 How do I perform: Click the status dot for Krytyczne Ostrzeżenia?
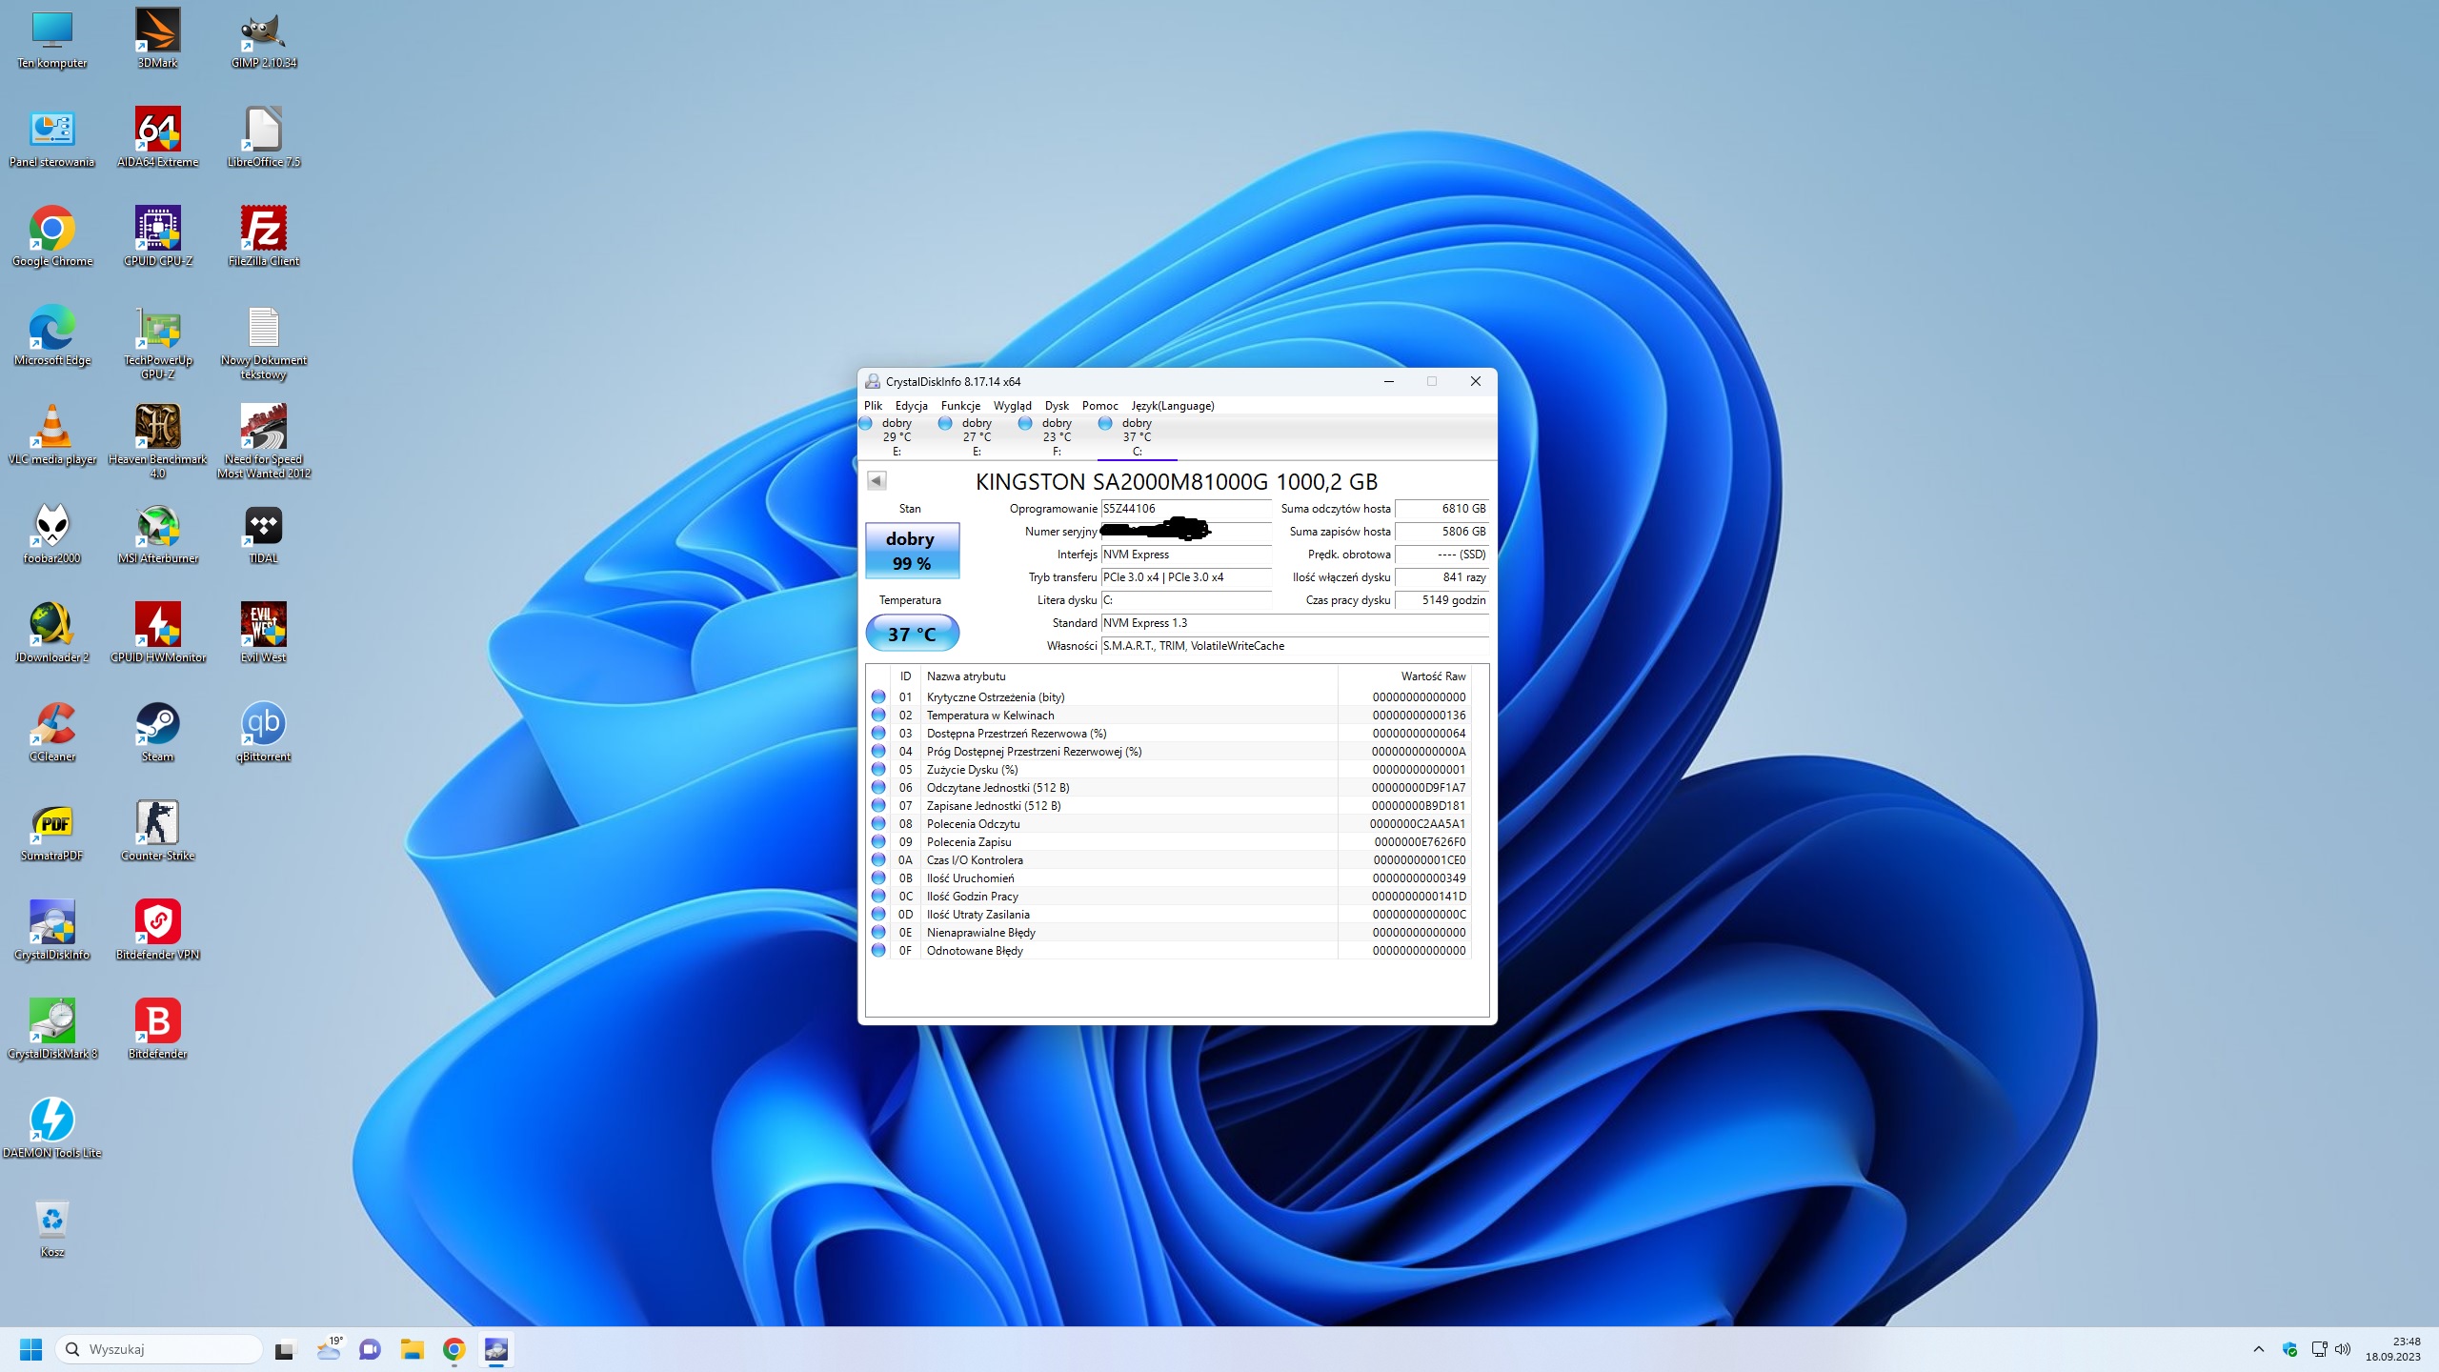click(x=878, y=697)
